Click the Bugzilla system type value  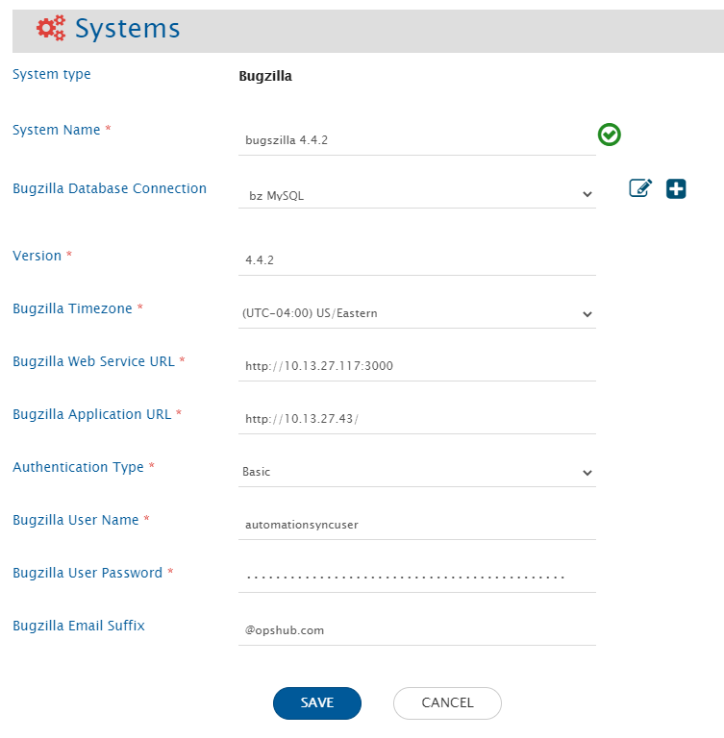point(265,76)
